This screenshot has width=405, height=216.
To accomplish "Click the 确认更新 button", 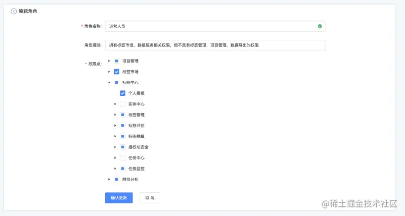I will click(x=119, y=198).
